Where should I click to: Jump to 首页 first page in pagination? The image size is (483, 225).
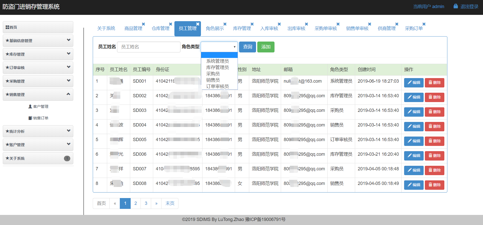tap(101, 203)
